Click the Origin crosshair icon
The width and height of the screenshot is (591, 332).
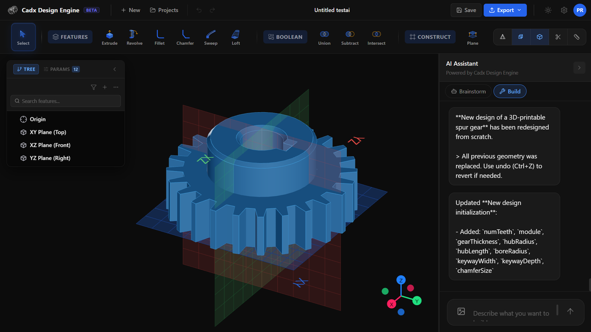(24, 119)
